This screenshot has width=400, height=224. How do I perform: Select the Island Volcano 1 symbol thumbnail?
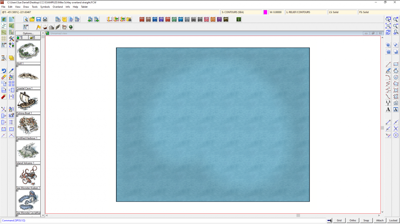[x=28, y=151]
